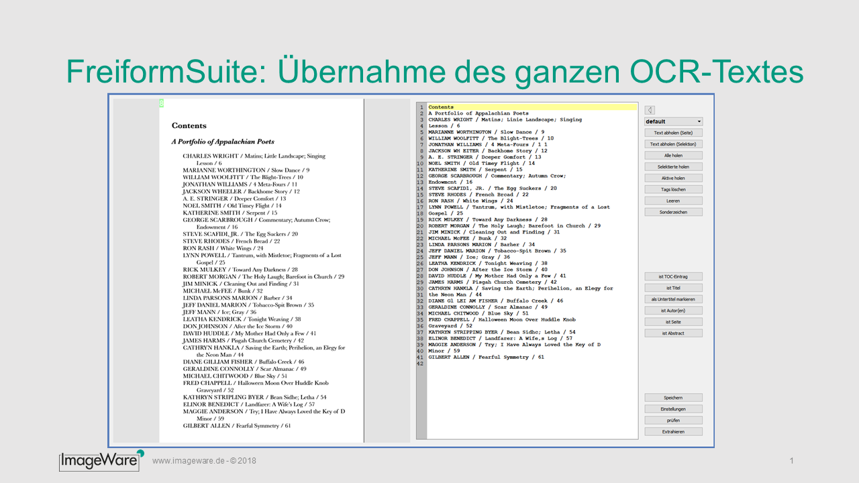Click the prüfen button

(673, 421)
